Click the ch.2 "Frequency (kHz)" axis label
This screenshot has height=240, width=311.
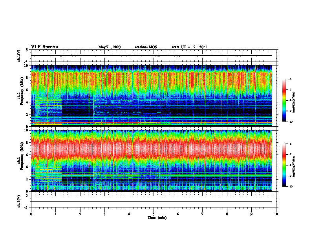coord(22,156)
